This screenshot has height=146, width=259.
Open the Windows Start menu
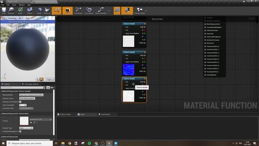(3, 143)
